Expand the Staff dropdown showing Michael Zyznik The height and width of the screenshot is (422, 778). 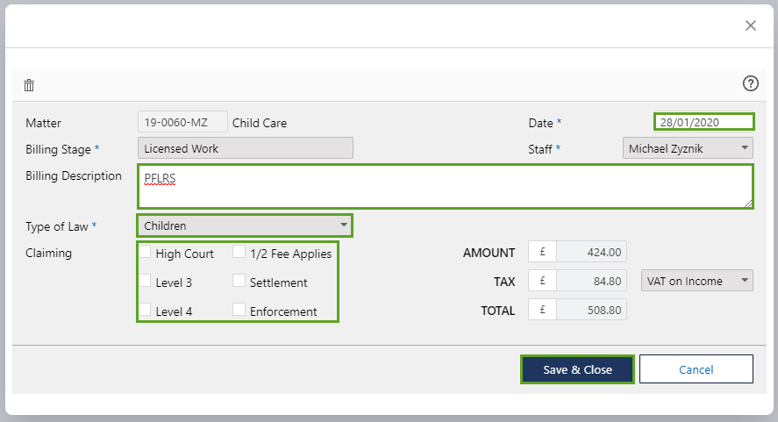[x=687, y=148]
